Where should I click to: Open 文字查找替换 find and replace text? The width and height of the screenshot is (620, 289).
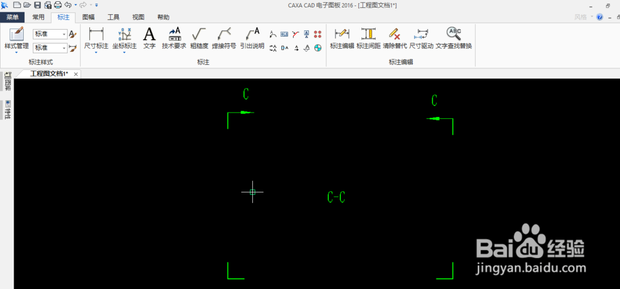pyautogui.click(x=454, y=38)
